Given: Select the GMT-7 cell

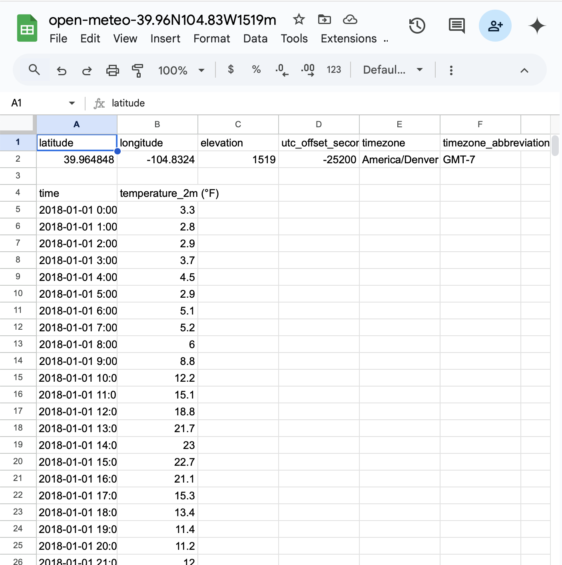Looking at the screenshot, I should 480,159.
